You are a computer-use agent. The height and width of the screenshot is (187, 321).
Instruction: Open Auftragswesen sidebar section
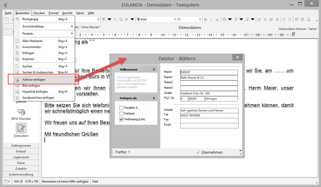point(21,146)
